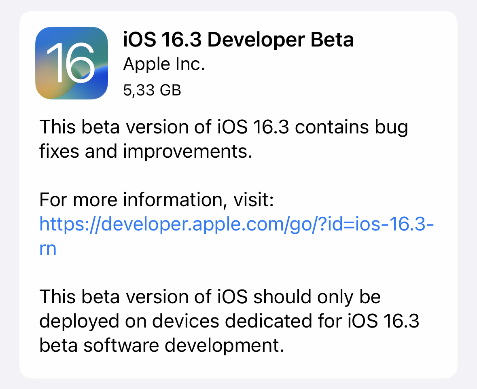The image size is (477, 389).
Task: Click the word "contains" in the first paragraph
Action: [331, 128]
